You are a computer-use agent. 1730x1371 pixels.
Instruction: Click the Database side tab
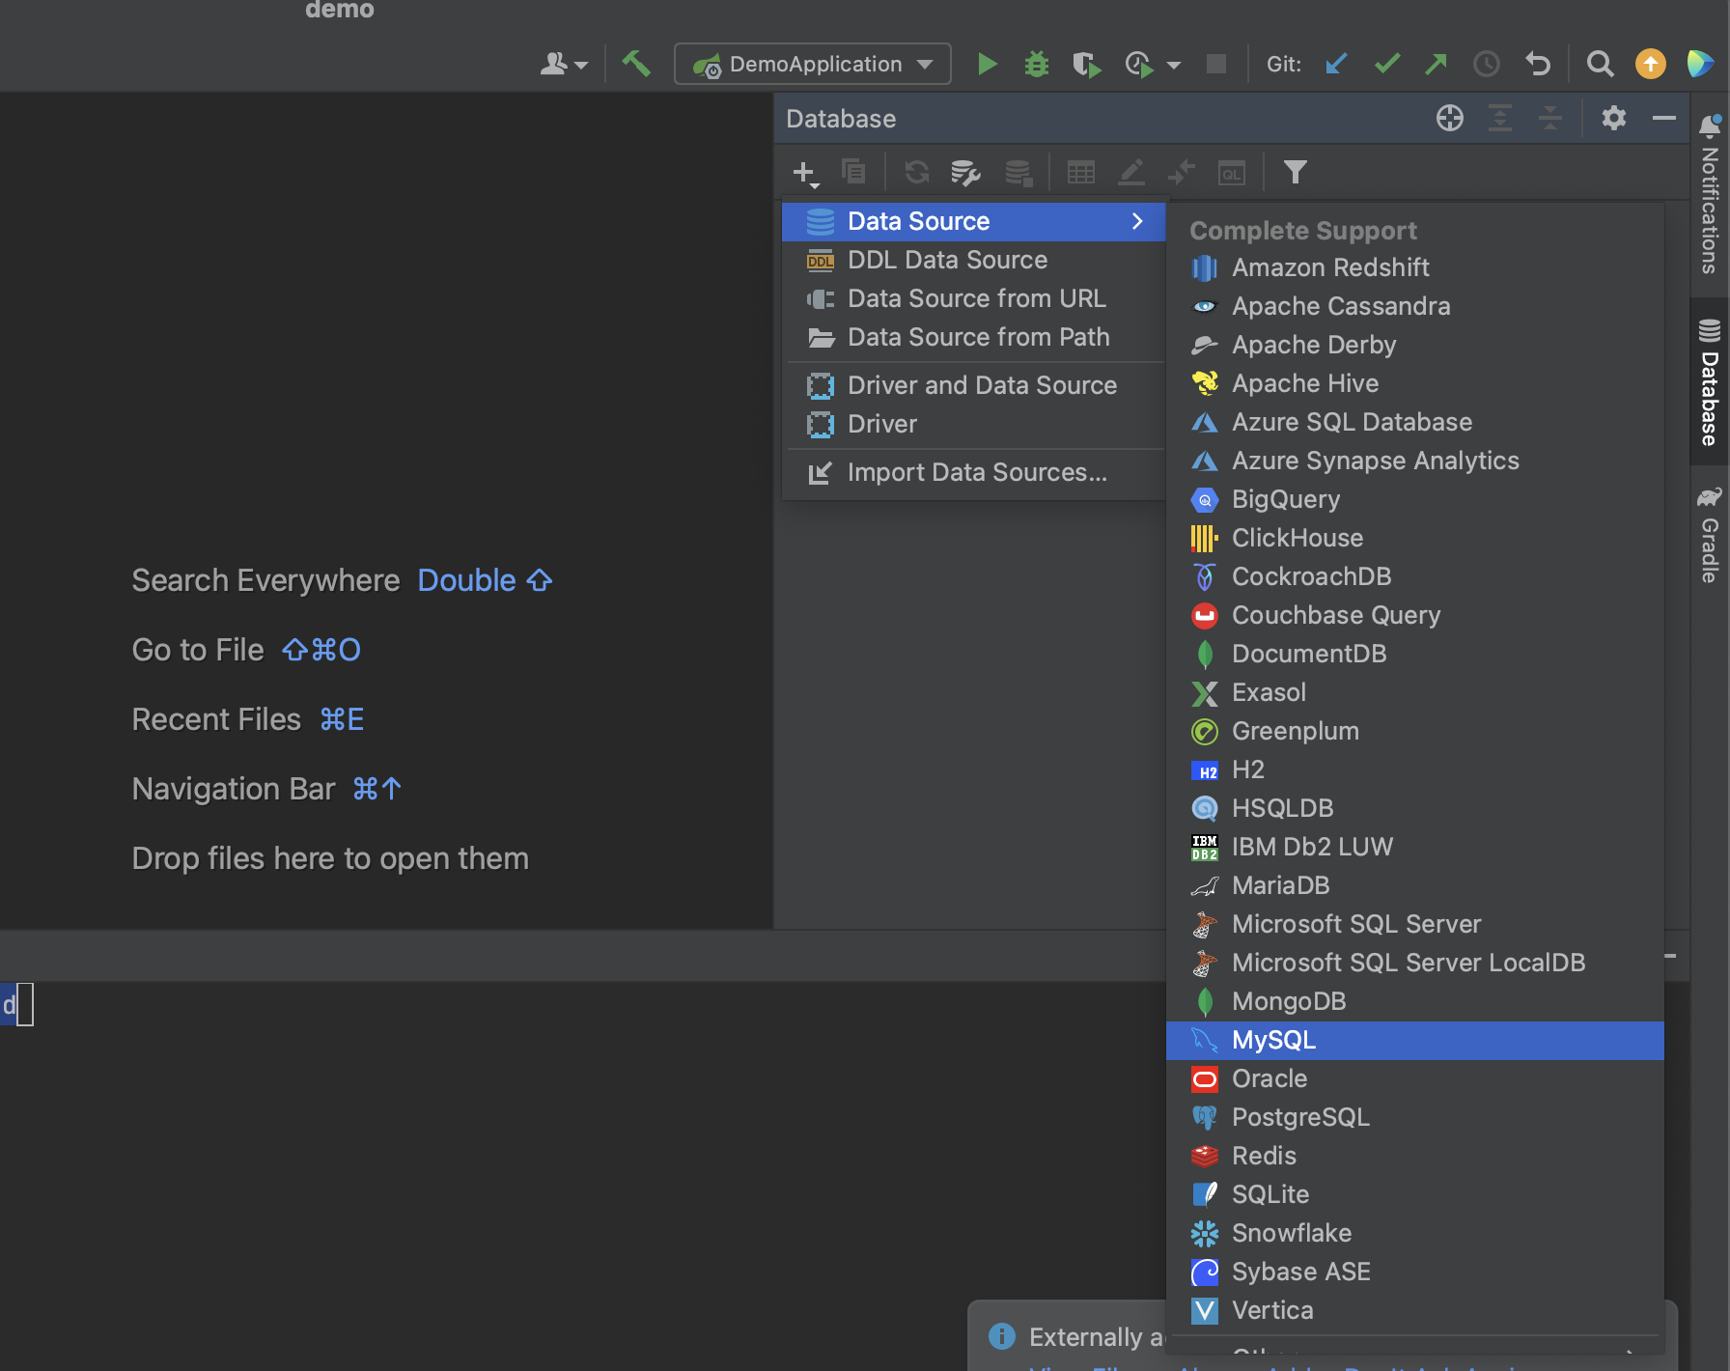click(x=1710, y=381)
